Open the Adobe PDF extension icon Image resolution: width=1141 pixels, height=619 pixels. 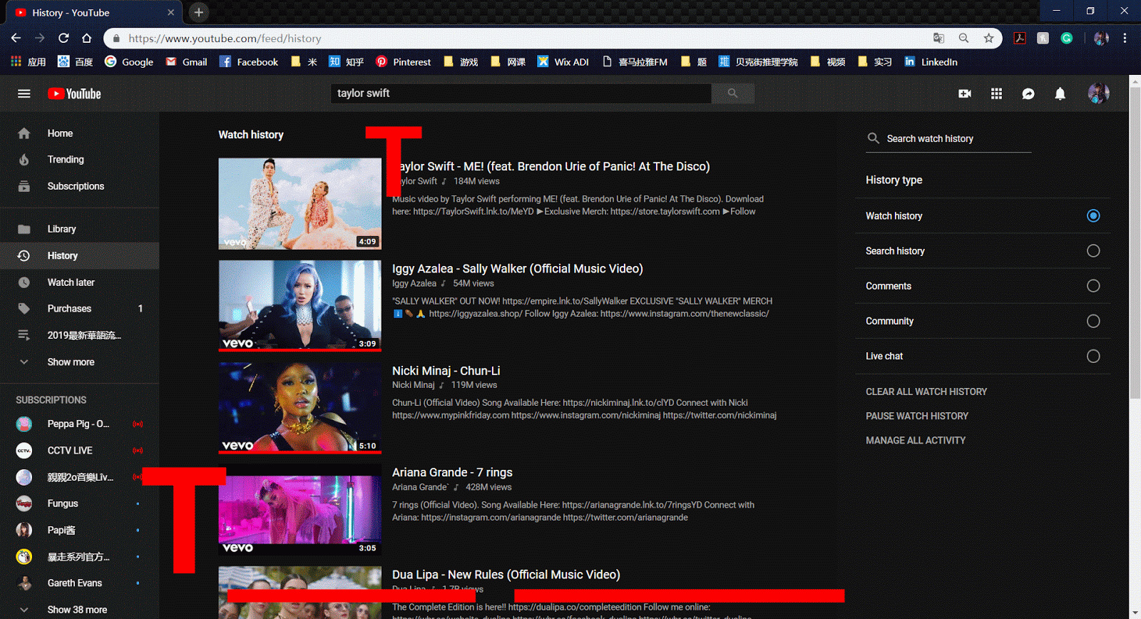(x=1020, y=38)
